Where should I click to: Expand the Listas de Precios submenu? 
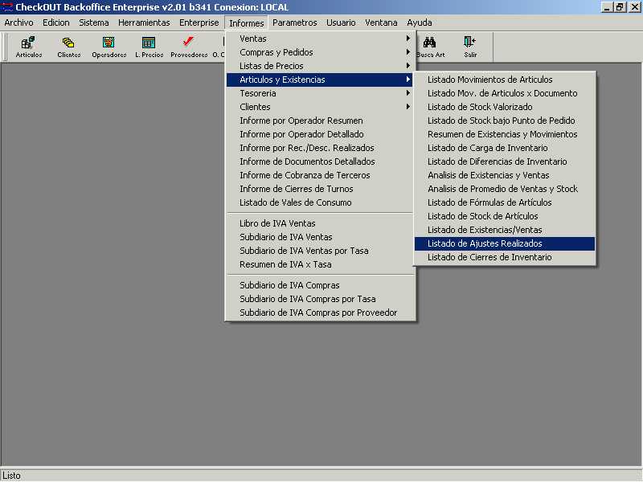coord(319,66)
